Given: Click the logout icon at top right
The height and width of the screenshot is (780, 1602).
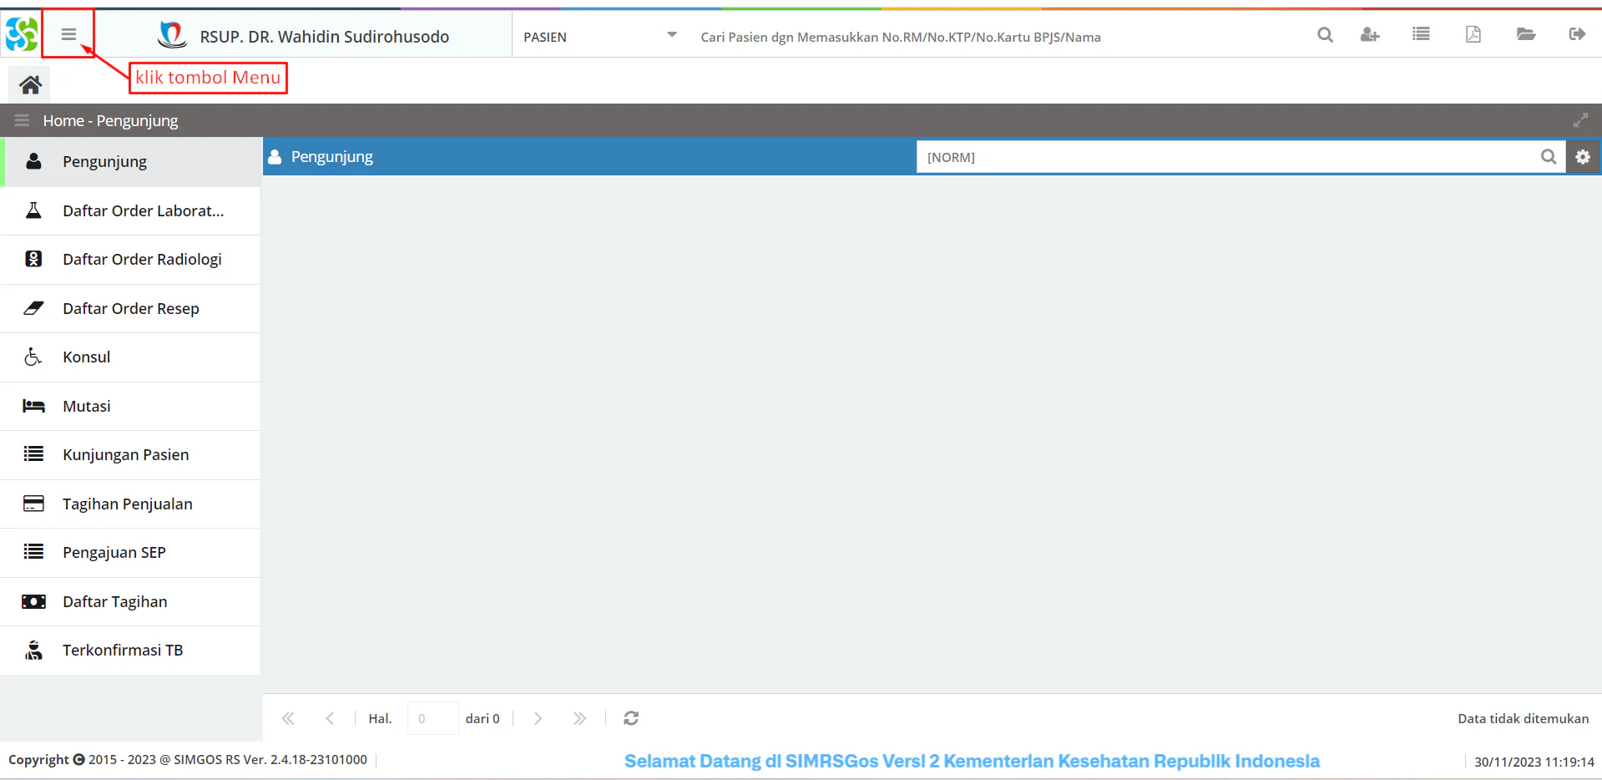Looking at the screenshot, I should tap(1576, 34).
